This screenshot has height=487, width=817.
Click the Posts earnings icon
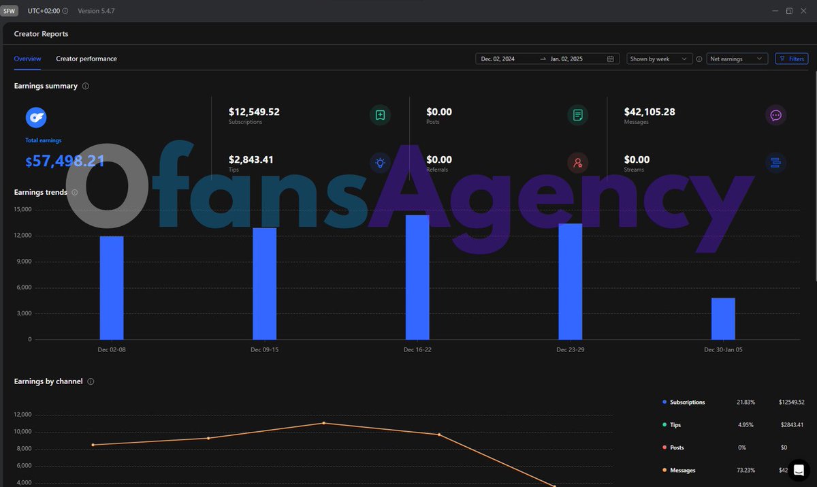[577, 115]
